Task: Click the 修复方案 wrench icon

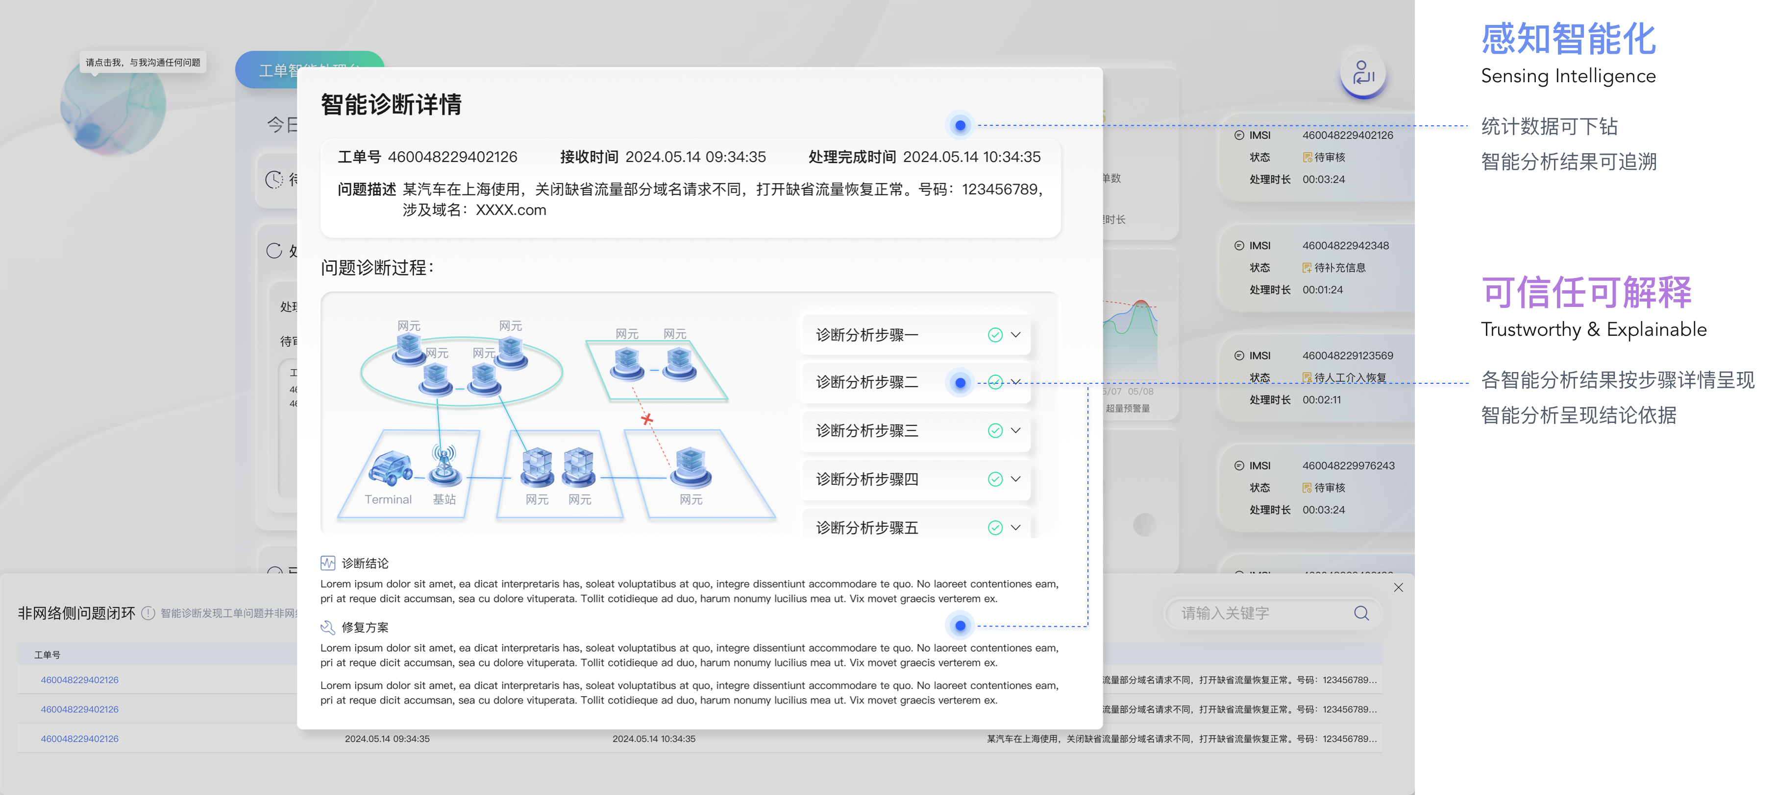Action: (327, 627)
